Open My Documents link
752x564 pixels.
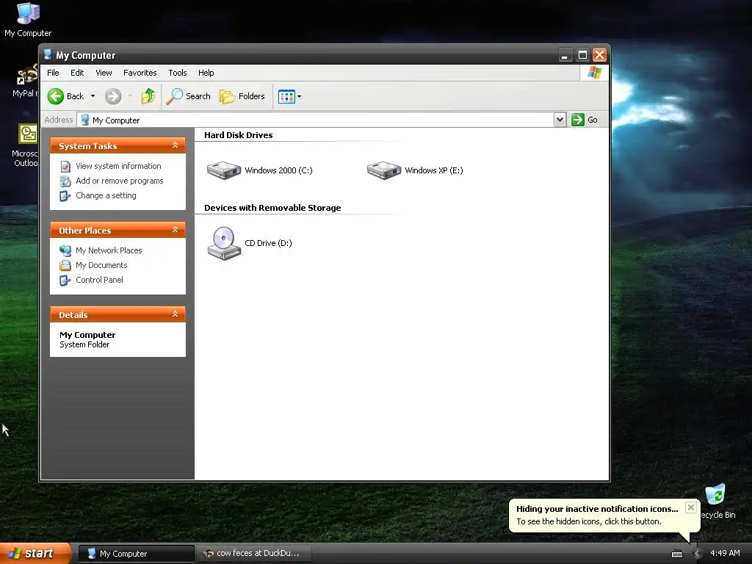pos(101,265)
